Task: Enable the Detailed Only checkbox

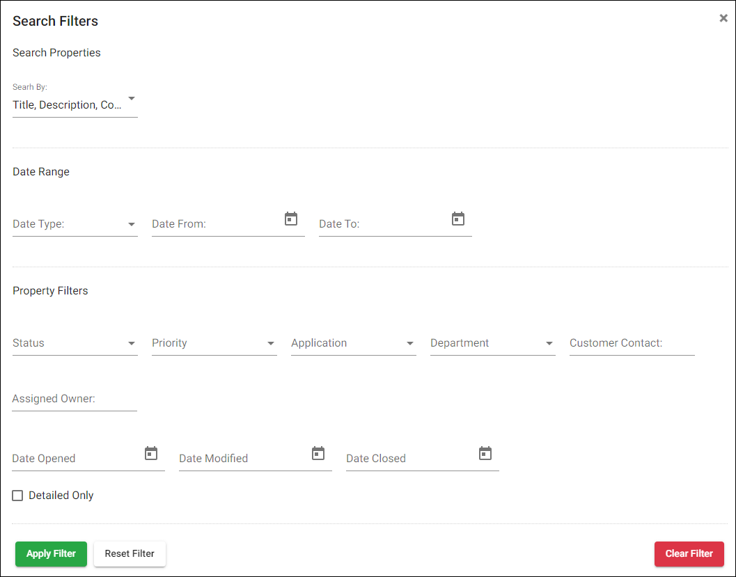Action: [17, 495]
